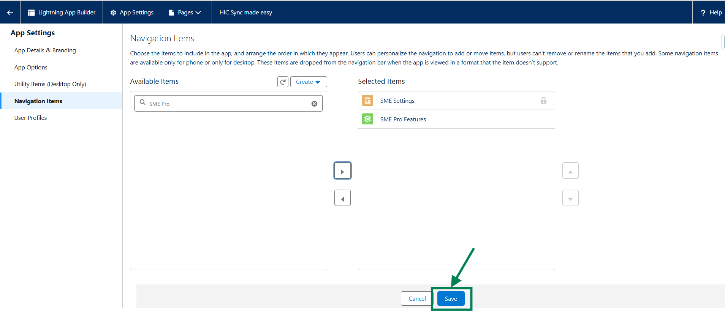The height and width of the screenshot is (311, 725).
Task: Remove item using left arrow button
Action: coord(342,198)
